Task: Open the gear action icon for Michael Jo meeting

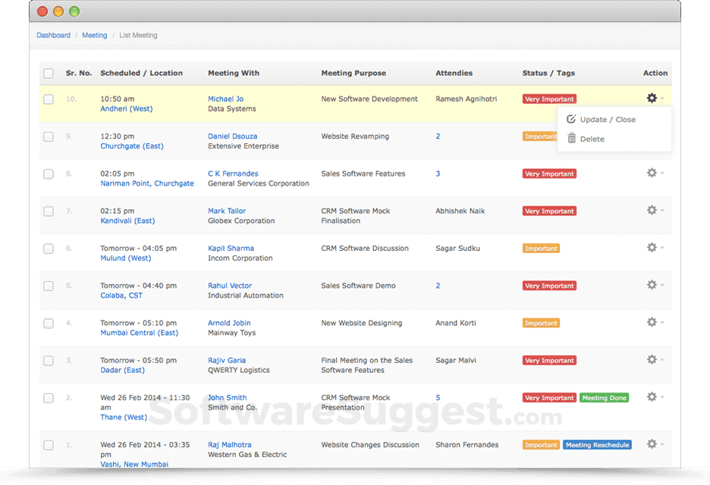Action: pos(650,98)
